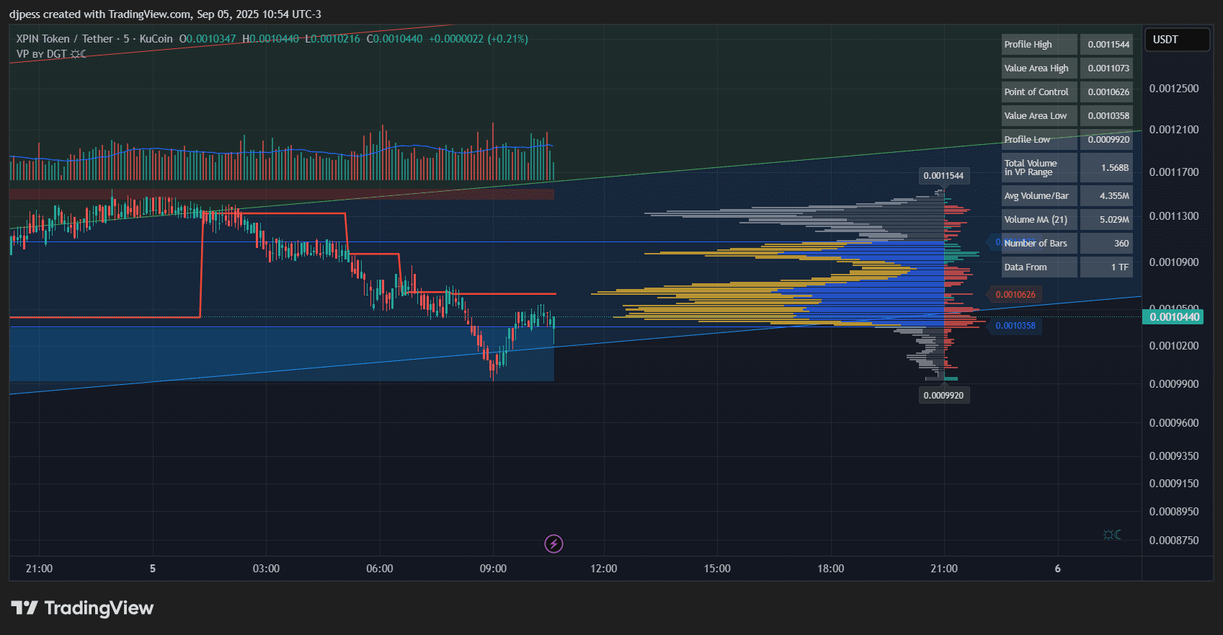Screen dimensions: 1223x635
Task: Click the purple lightning bolt icon
Action: (x=553, y=543)
